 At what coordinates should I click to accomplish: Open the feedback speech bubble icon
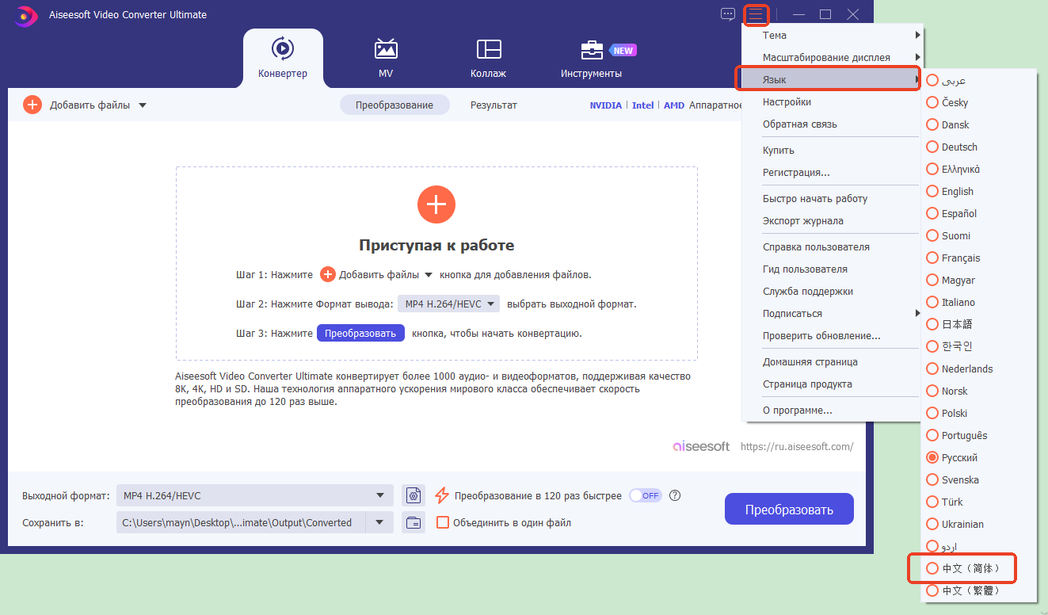tap(727, 13)
